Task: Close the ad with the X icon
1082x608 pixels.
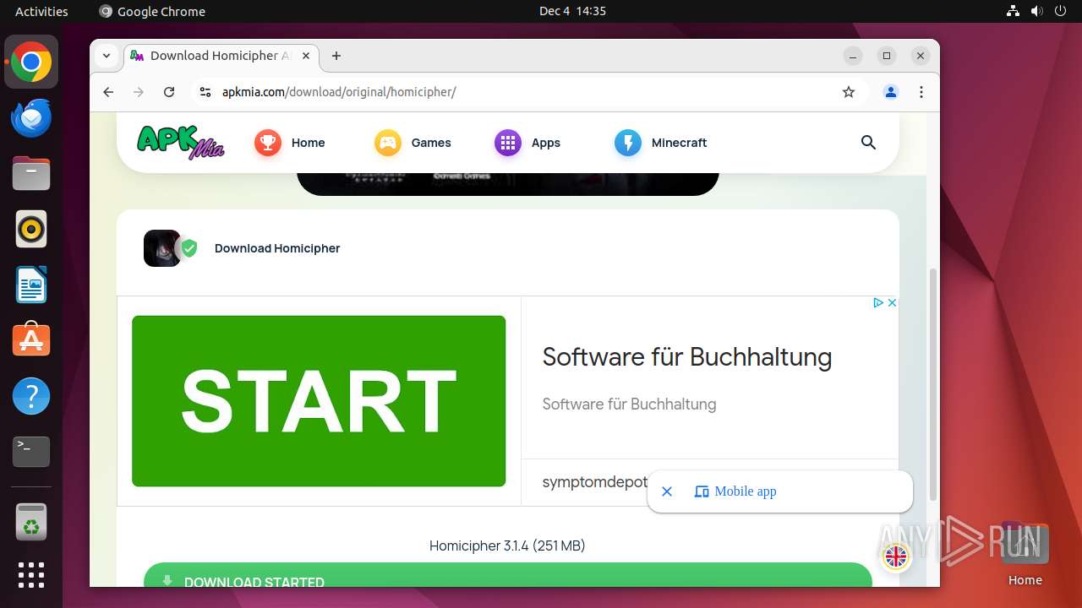Action: click(892, 302)
